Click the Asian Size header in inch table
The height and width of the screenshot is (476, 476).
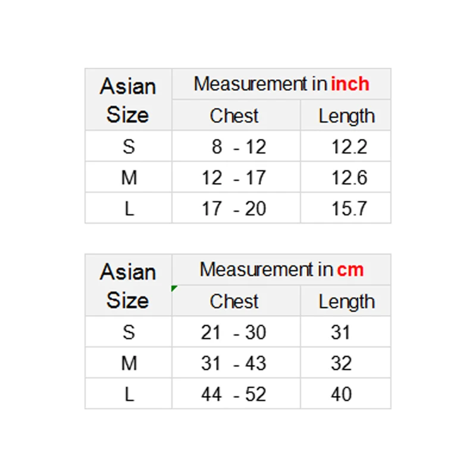click(128, 100)
